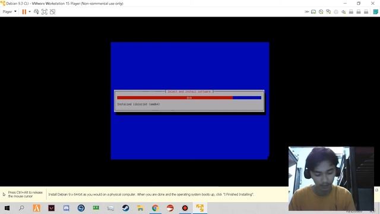
Task: Open the CD/DVD drive device icon
Action: [x=321, y=12]
